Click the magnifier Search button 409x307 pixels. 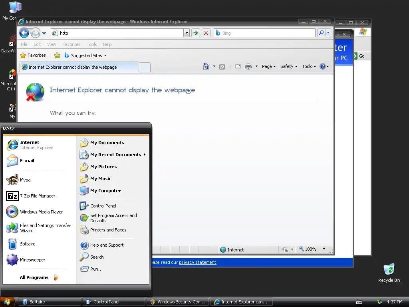tap(321, 33)
